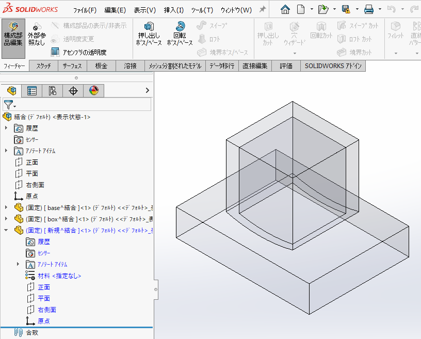Select 押し出しボス/ベース extrude tool
Viewport: 421px width, 339px height.
coord(149,34)
